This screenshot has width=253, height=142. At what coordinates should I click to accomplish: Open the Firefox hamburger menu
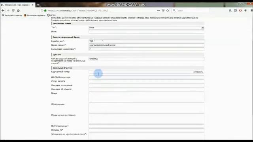[x=251, y=11]
